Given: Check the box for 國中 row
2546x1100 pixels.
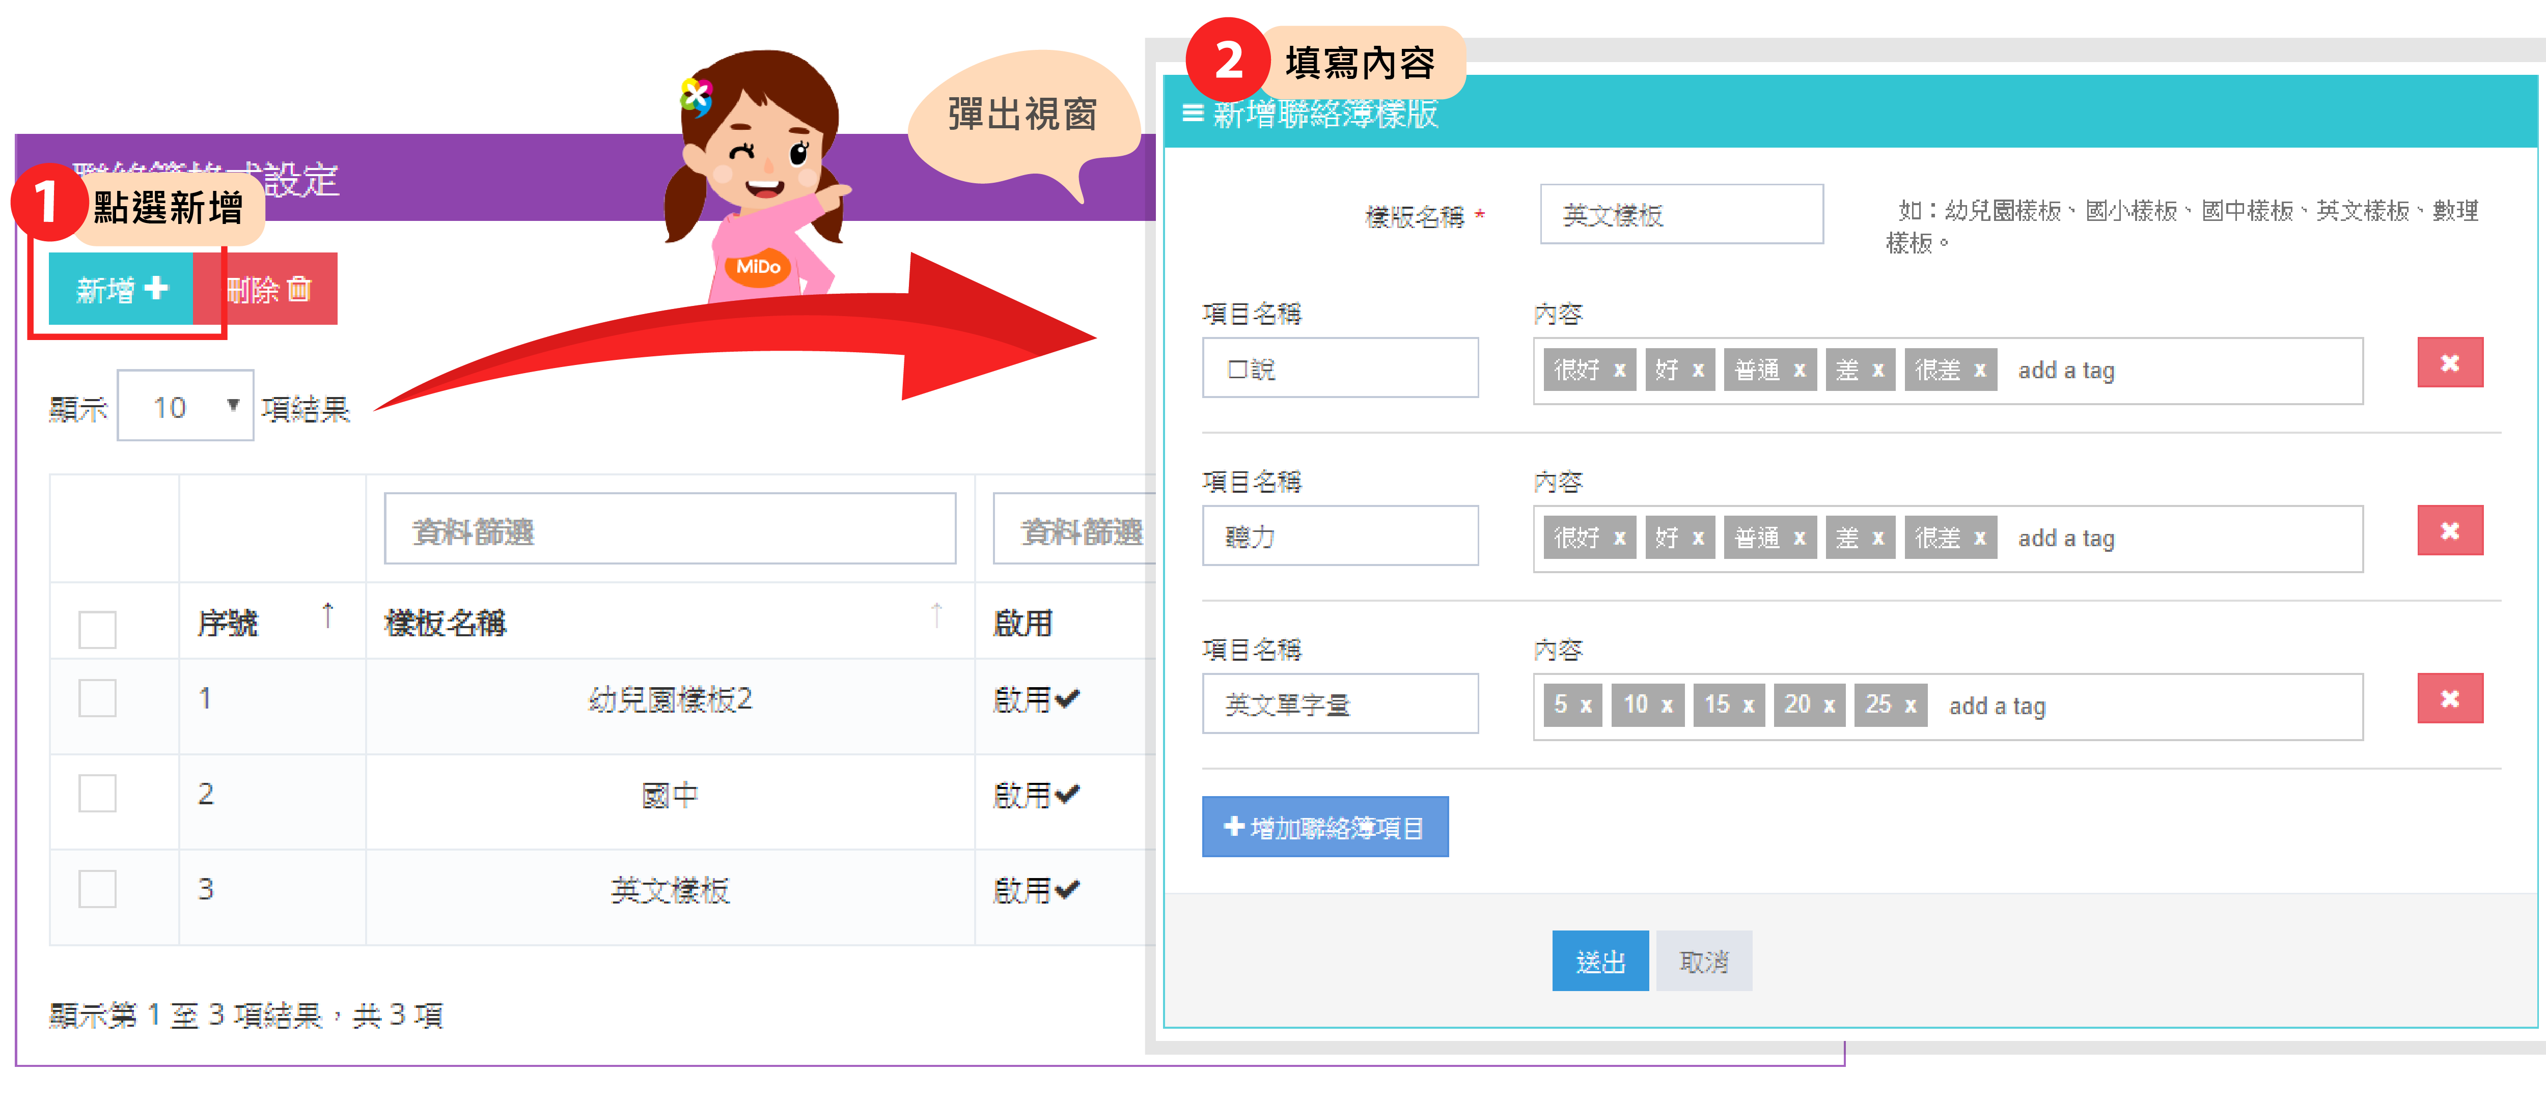Looking at the screenshot, I should [97, 793].
